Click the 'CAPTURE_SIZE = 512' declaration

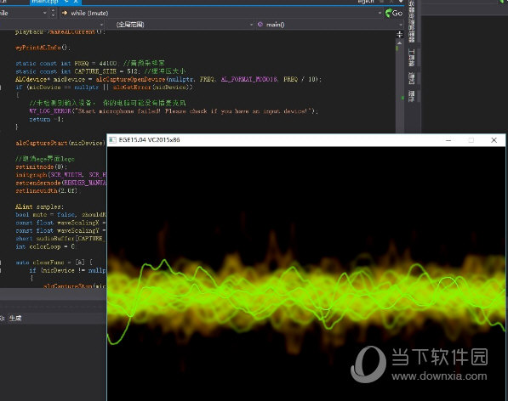[x=107, y=71]
